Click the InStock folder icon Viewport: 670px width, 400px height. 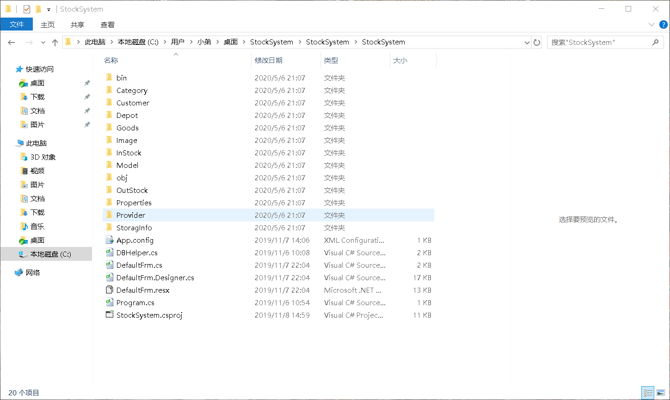click(109, 153)
